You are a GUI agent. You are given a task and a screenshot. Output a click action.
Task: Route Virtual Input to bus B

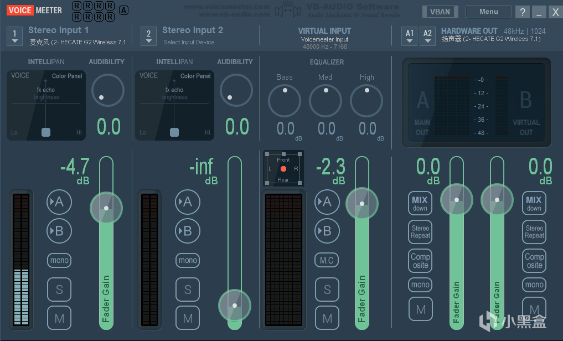[327, 231]
